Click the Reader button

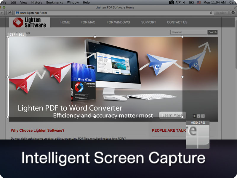coord(221,13)
